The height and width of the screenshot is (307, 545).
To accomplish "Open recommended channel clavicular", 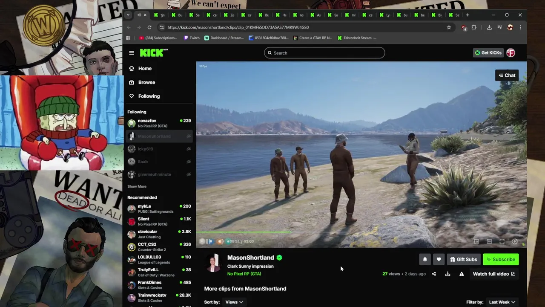I will click(159, 234).
